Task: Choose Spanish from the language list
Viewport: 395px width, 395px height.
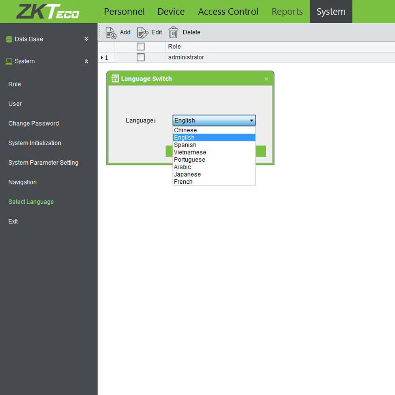Action: [185, 145]
